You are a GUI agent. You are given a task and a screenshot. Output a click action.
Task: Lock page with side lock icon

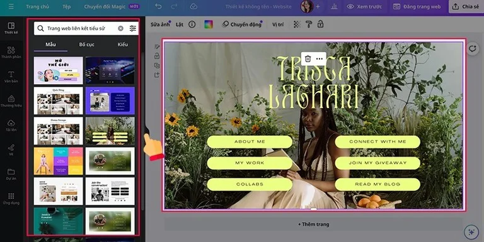point(157,56)
